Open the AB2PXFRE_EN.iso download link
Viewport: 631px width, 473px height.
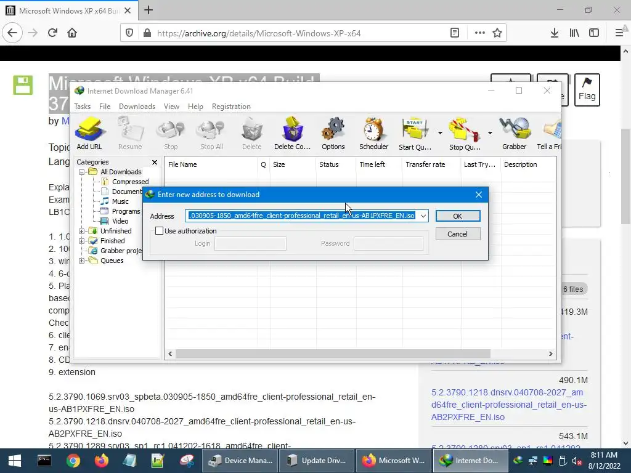(509, 405)
